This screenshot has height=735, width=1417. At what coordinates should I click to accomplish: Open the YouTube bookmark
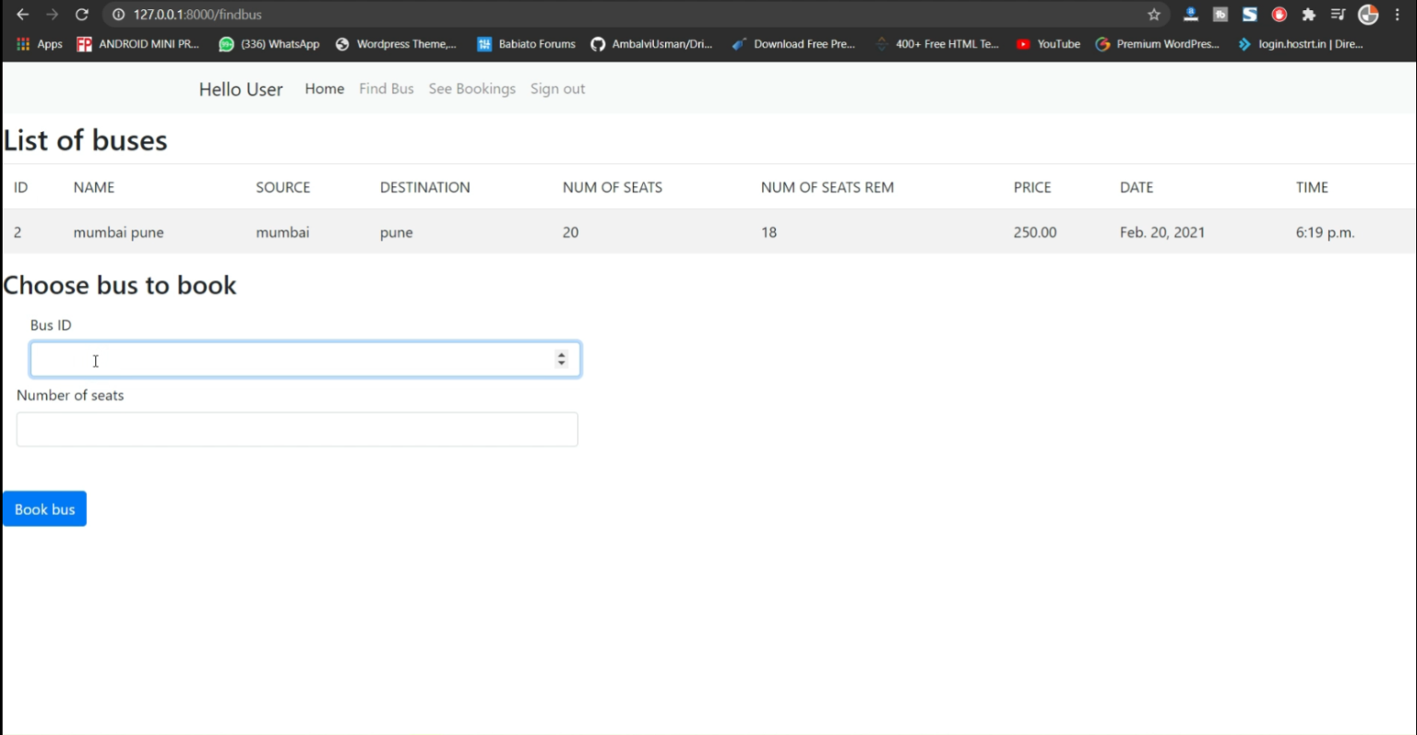coord(1047,43)
